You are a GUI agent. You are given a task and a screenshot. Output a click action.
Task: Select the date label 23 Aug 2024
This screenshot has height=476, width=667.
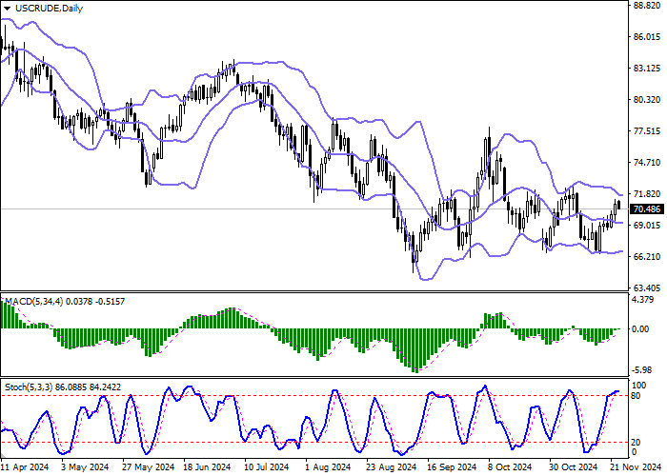pyautogui.click(x=392, y=467)
